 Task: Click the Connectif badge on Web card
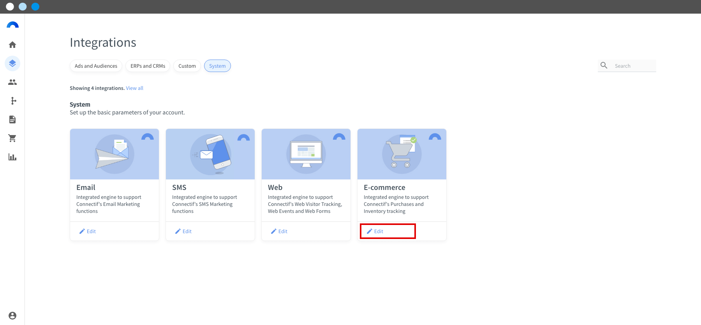click(339, 137)
